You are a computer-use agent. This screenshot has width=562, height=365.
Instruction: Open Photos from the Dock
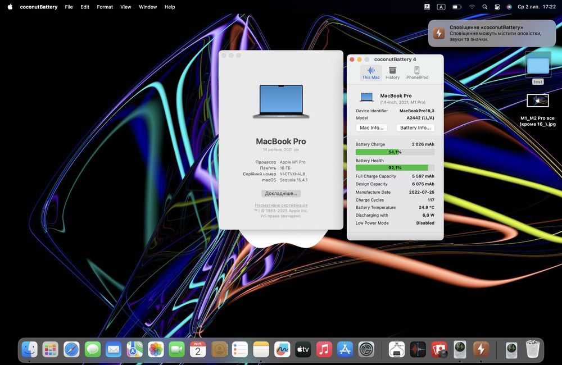click(156, 349)
